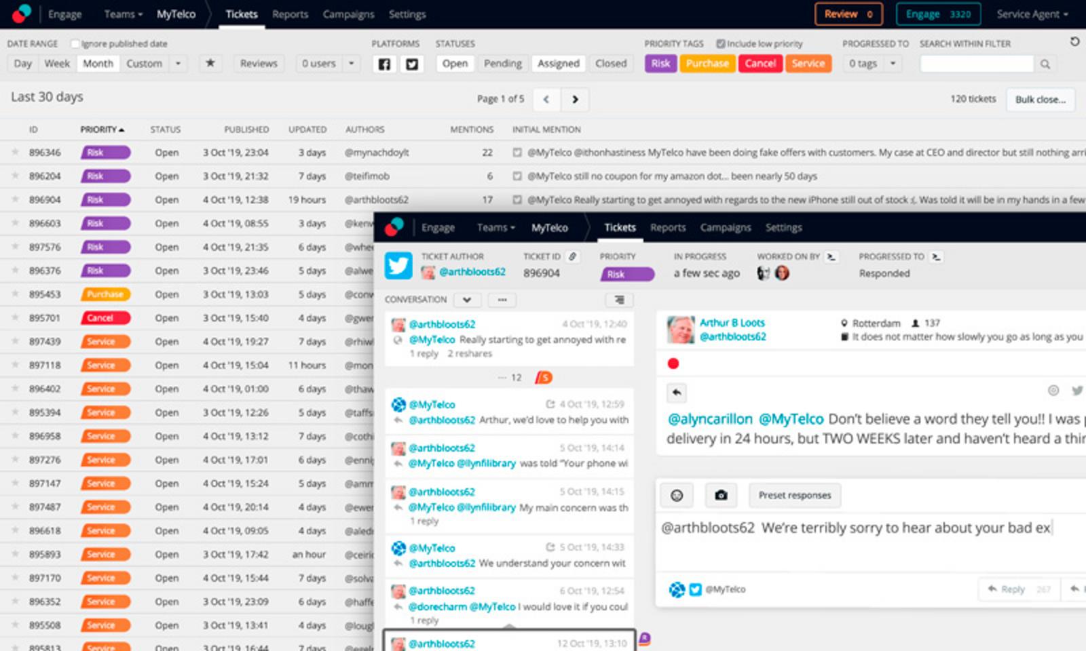Screen dimensions: 1086x651
Task: Star ticket 896346
Action: [15, 153]
